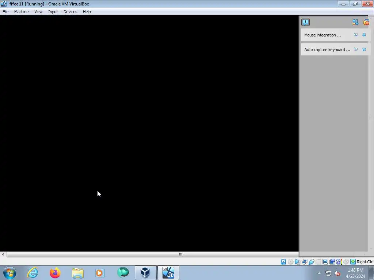Image resolution: width=374 pixels, height=280 pixels.
Task: Open Windows Media Player from the taskbar
Action: pyautogui.click(x=100, y=273)
